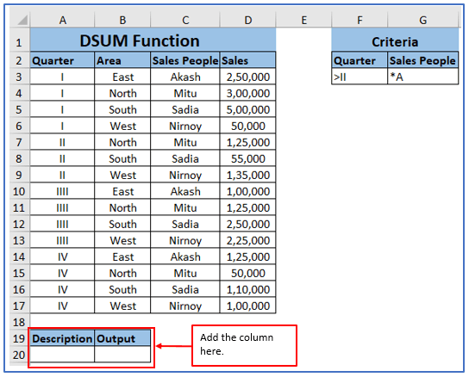
Task: Select the Sales header cell
Action: coord(247,60)
